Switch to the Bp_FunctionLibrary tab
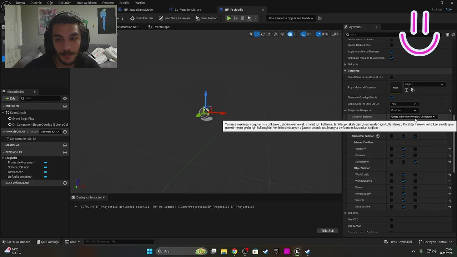Viewport: 457px width, 257px height. (x=187, y=10)
